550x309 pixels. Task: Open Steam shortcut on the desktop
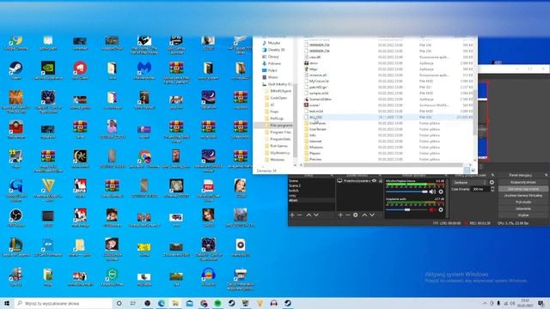[x=15, y=70]
